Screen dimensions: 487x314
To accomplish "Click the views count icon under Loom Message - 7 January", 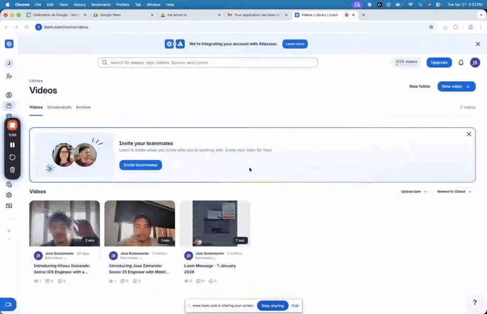I will click(186, 281).
